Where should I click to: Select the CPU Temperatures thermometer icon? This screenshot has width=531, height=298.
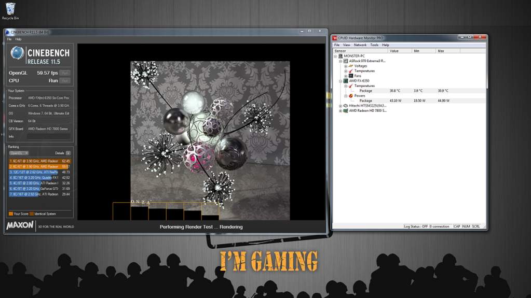pyautogui.click(x=351, y=86)
